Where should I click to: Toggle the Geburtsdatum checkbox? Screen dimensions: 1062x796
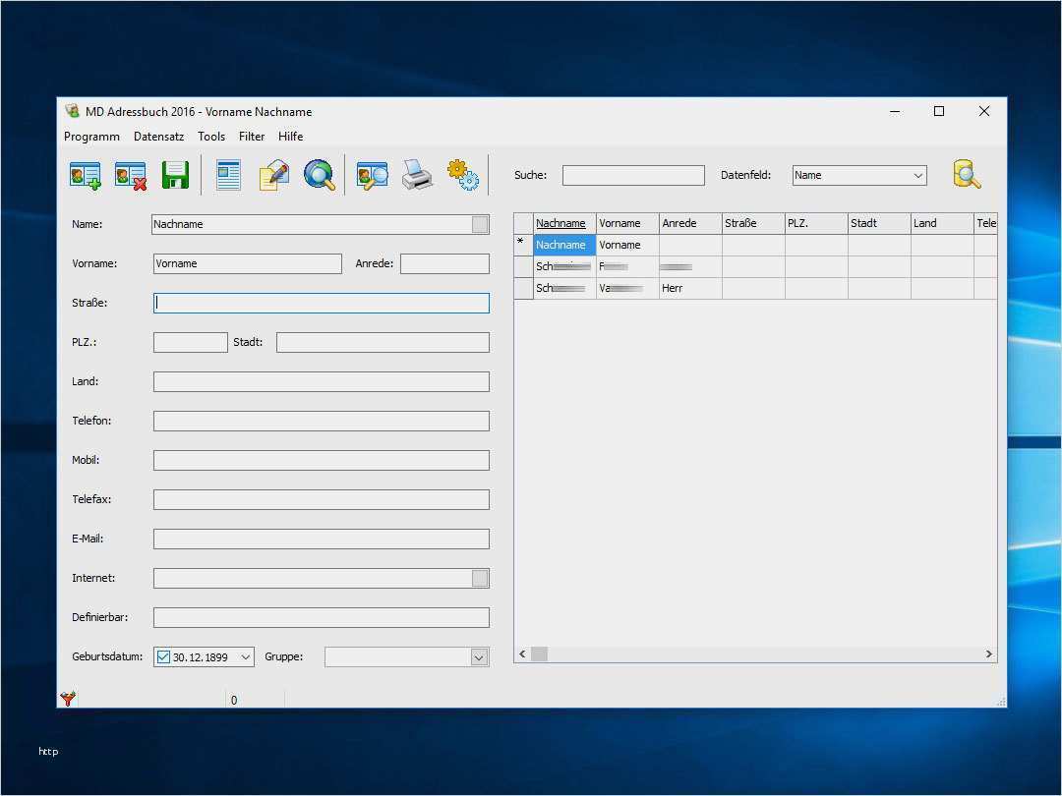tap(163, 656)
